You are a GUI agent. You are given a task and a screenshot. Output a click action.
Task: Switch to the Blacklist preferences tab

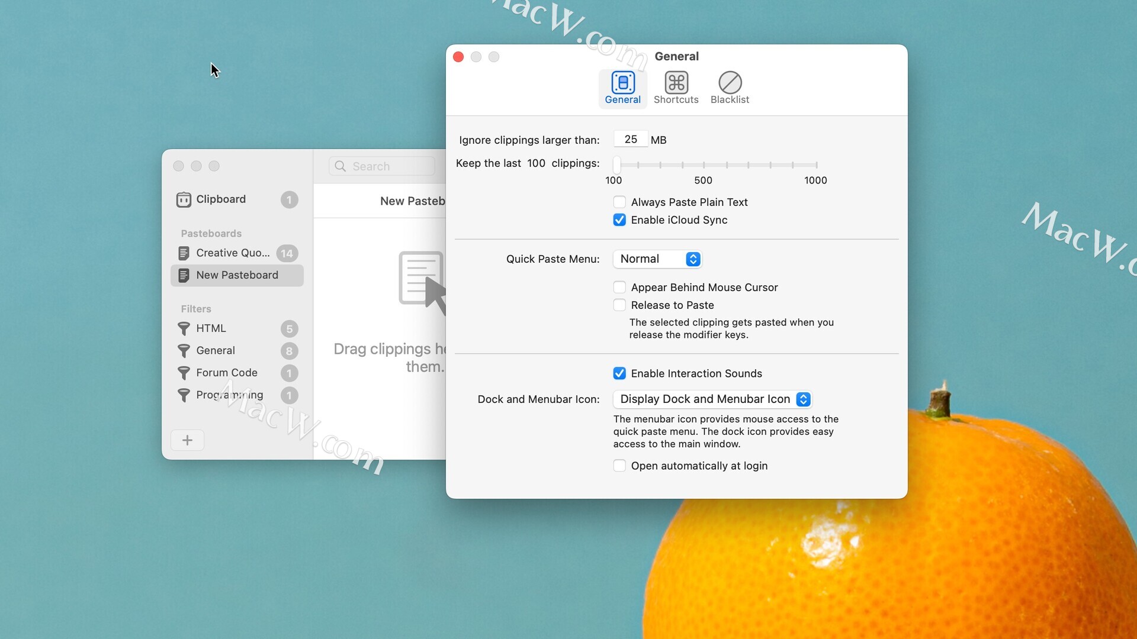(730, 88)
